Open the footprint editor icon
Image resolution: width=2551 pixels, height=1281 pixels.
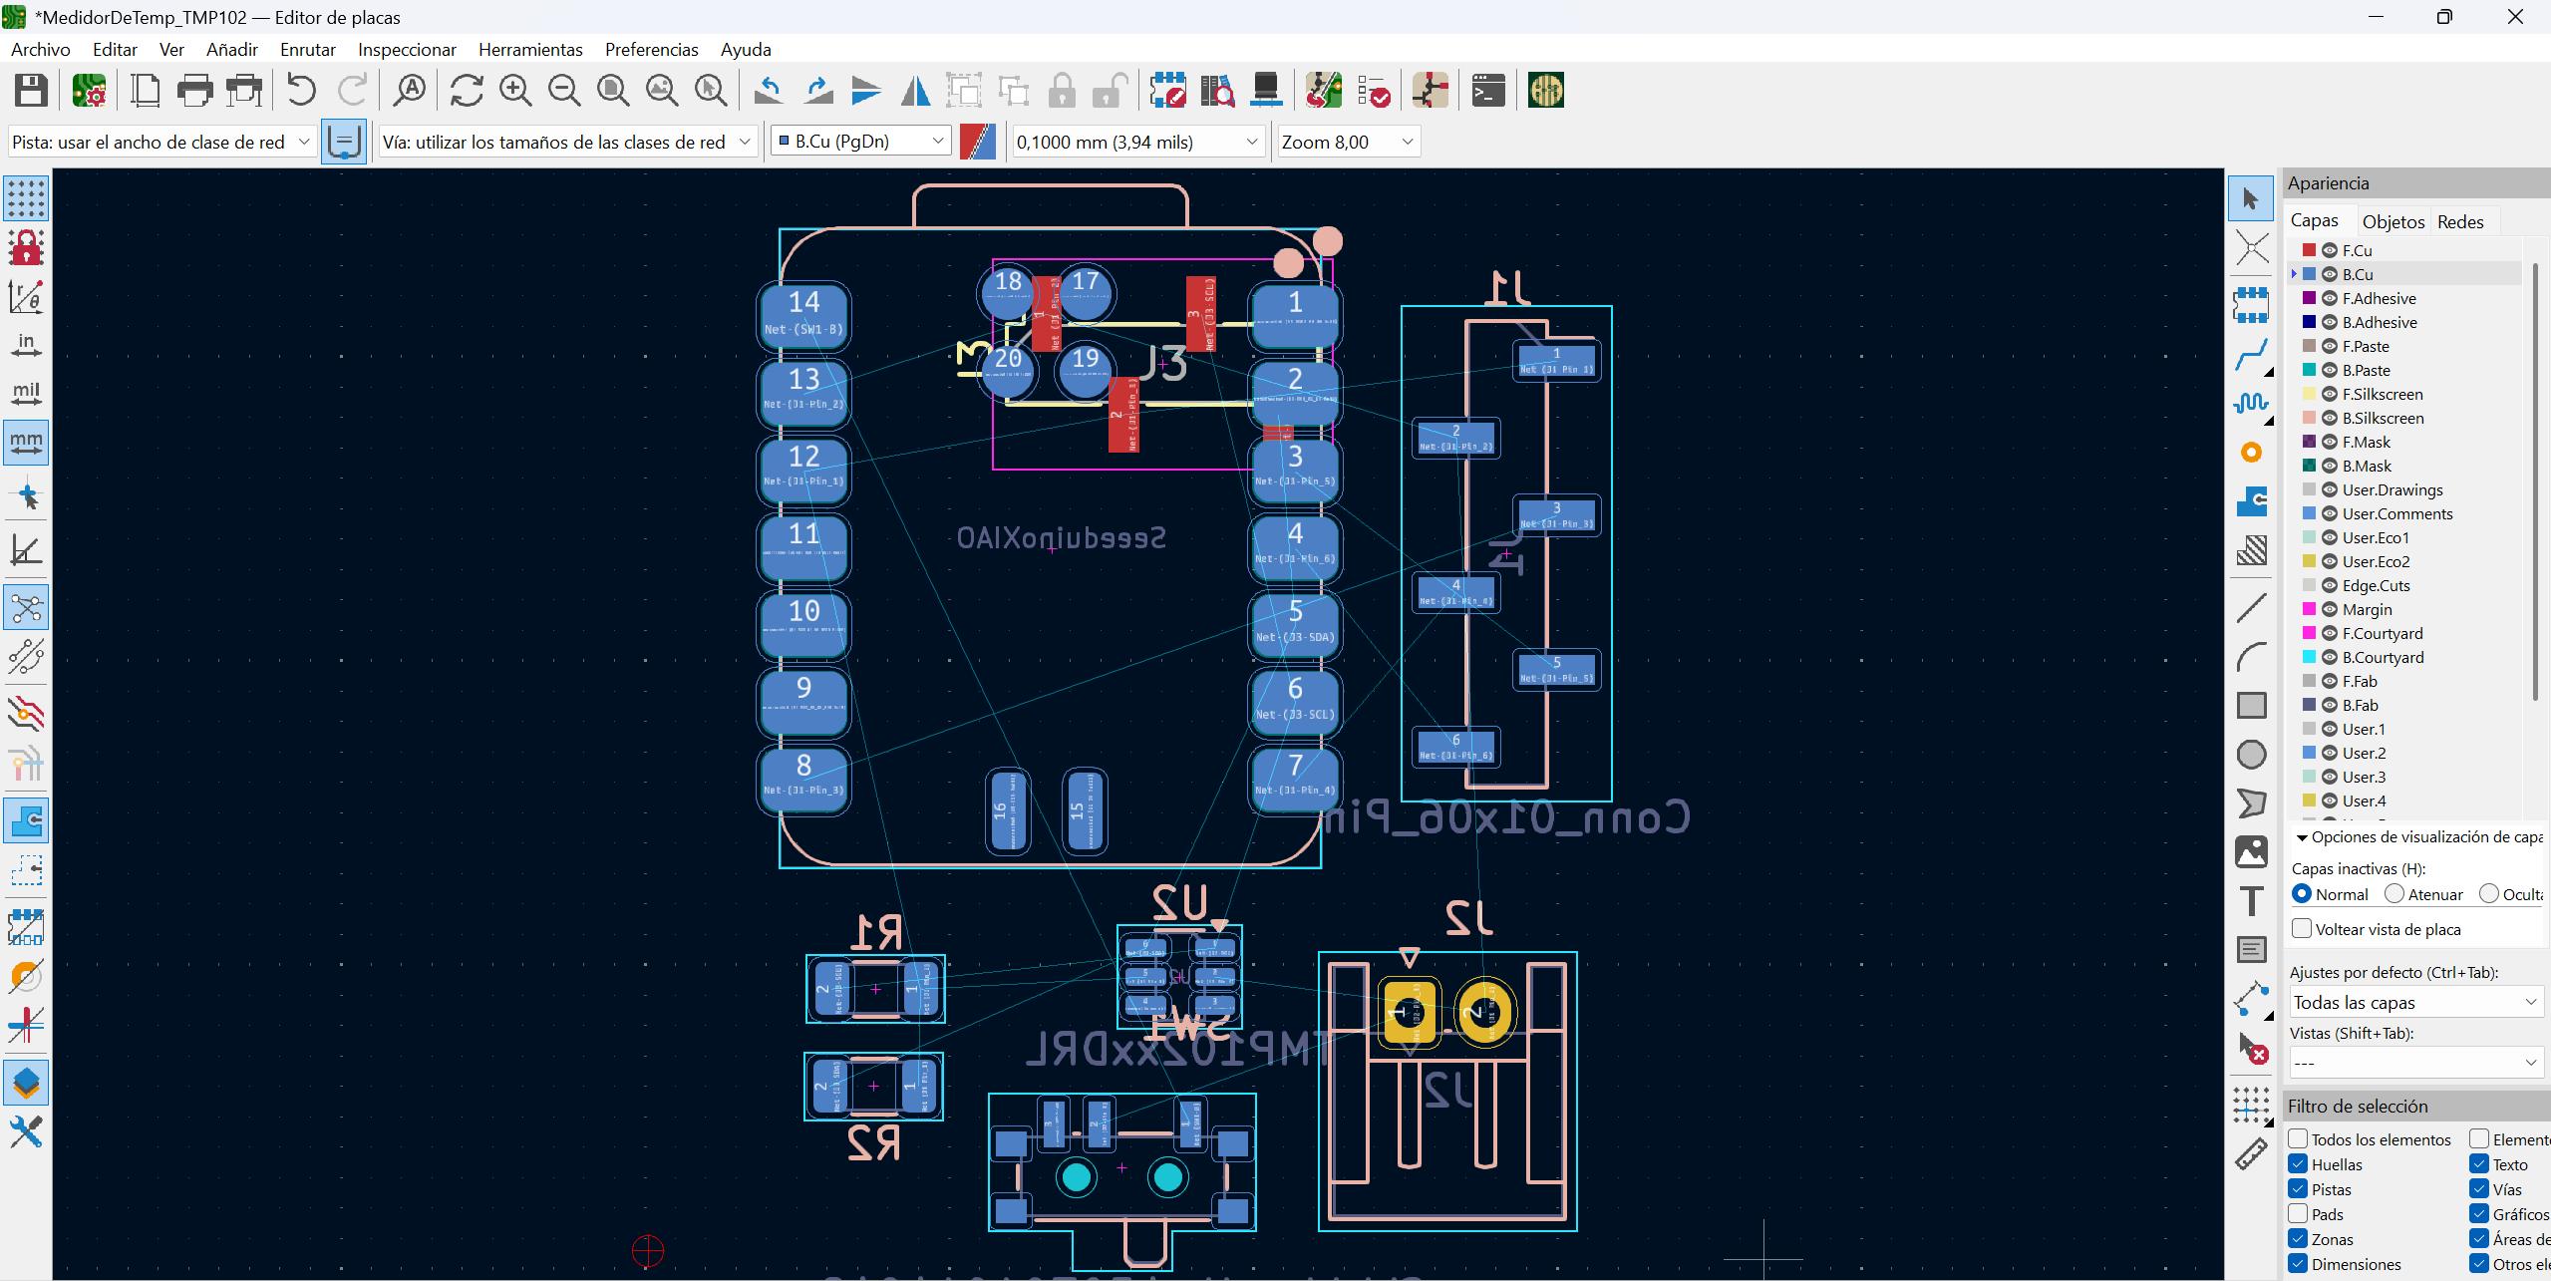pyautogui.click(x=1167, y=91)
